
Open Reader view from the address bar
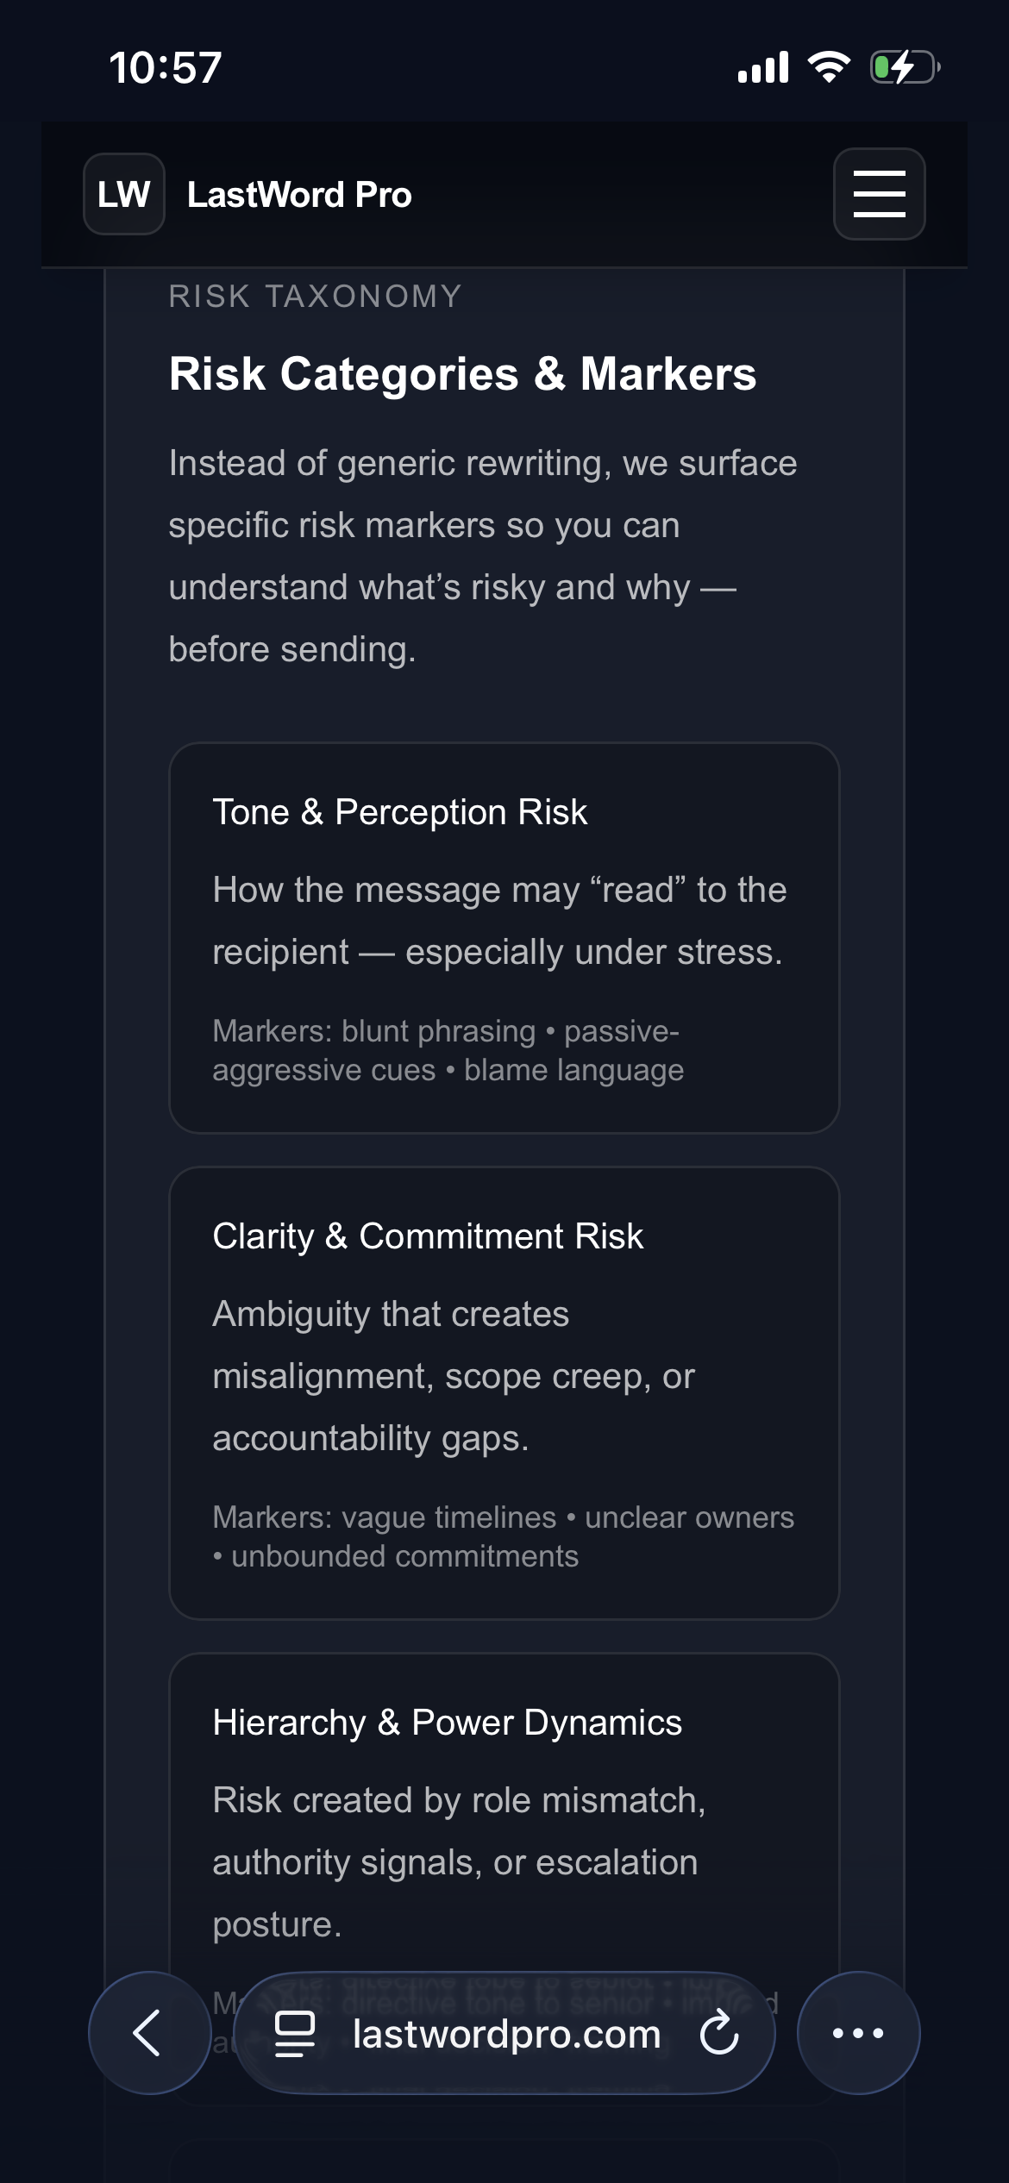click(294, 2035)
